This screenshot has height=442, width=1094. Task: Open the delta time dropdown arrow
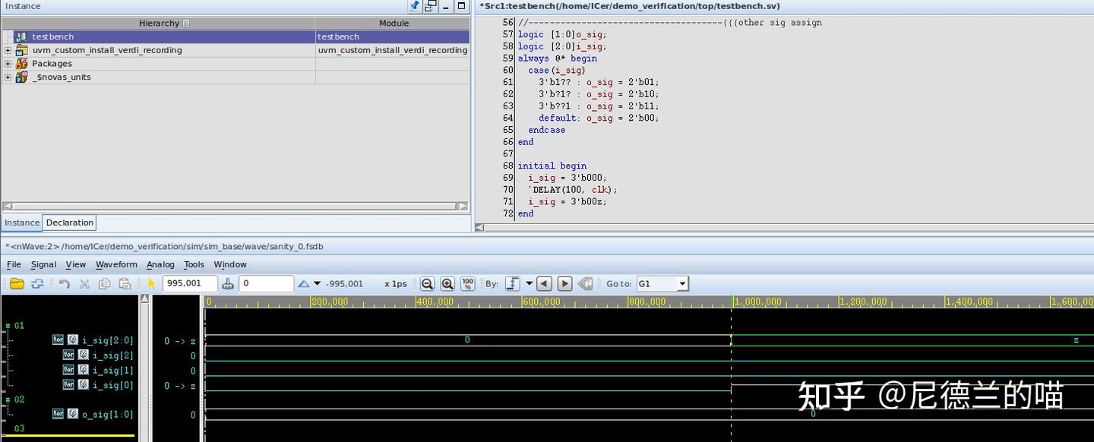pos(318,284)
